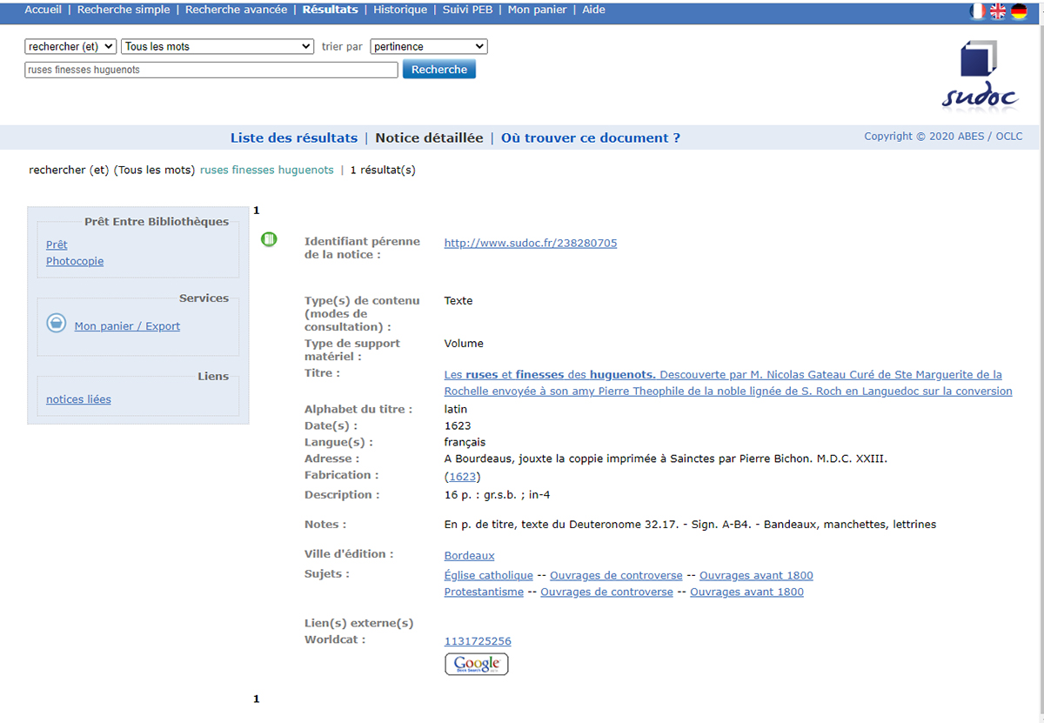Click query terms 'ruses finesses huguenots' text

click(x=267, y=170)
